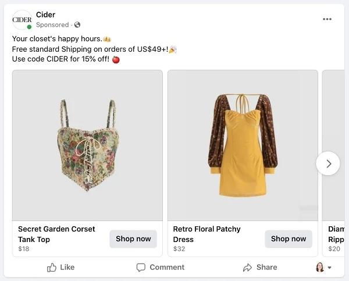
Task: Click the globe public-audience icon
Action: tap(77, 25)
